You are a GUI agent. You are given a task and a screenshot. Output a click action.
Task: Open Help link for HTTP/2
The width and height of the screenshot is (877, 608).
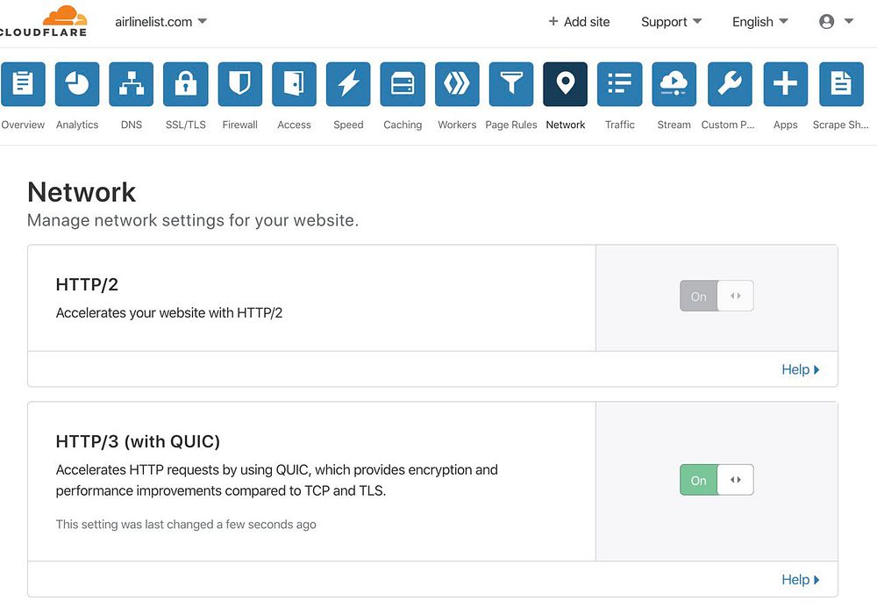coord(801,369)
